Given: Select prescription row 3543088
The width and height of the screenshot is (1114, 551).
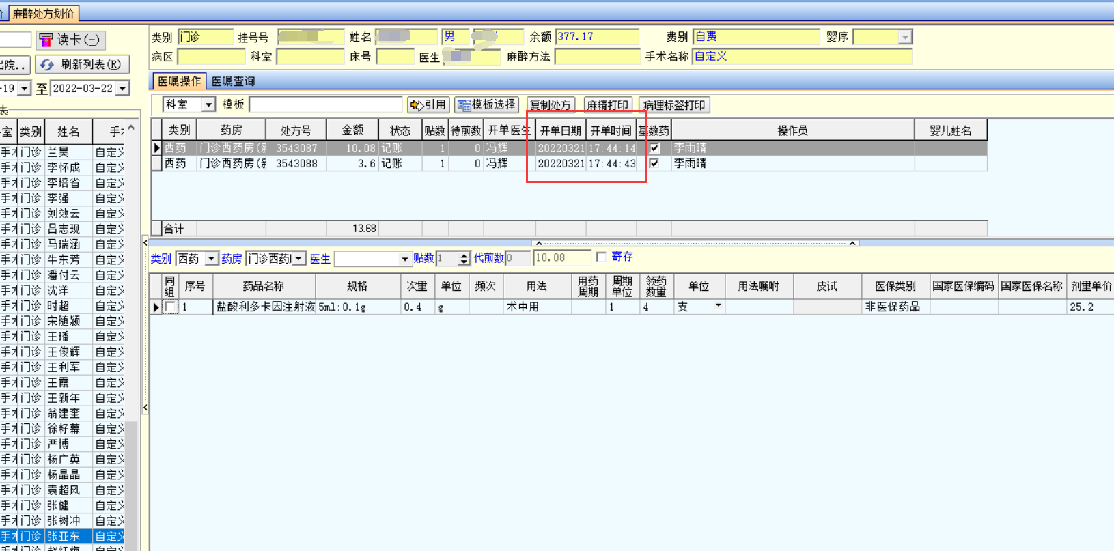Looking at the screenshot, I should [569, 163].
